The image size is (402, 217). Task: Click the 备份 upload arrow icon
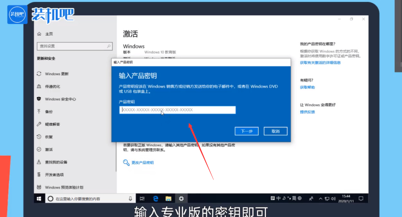[x=39, y=111]
